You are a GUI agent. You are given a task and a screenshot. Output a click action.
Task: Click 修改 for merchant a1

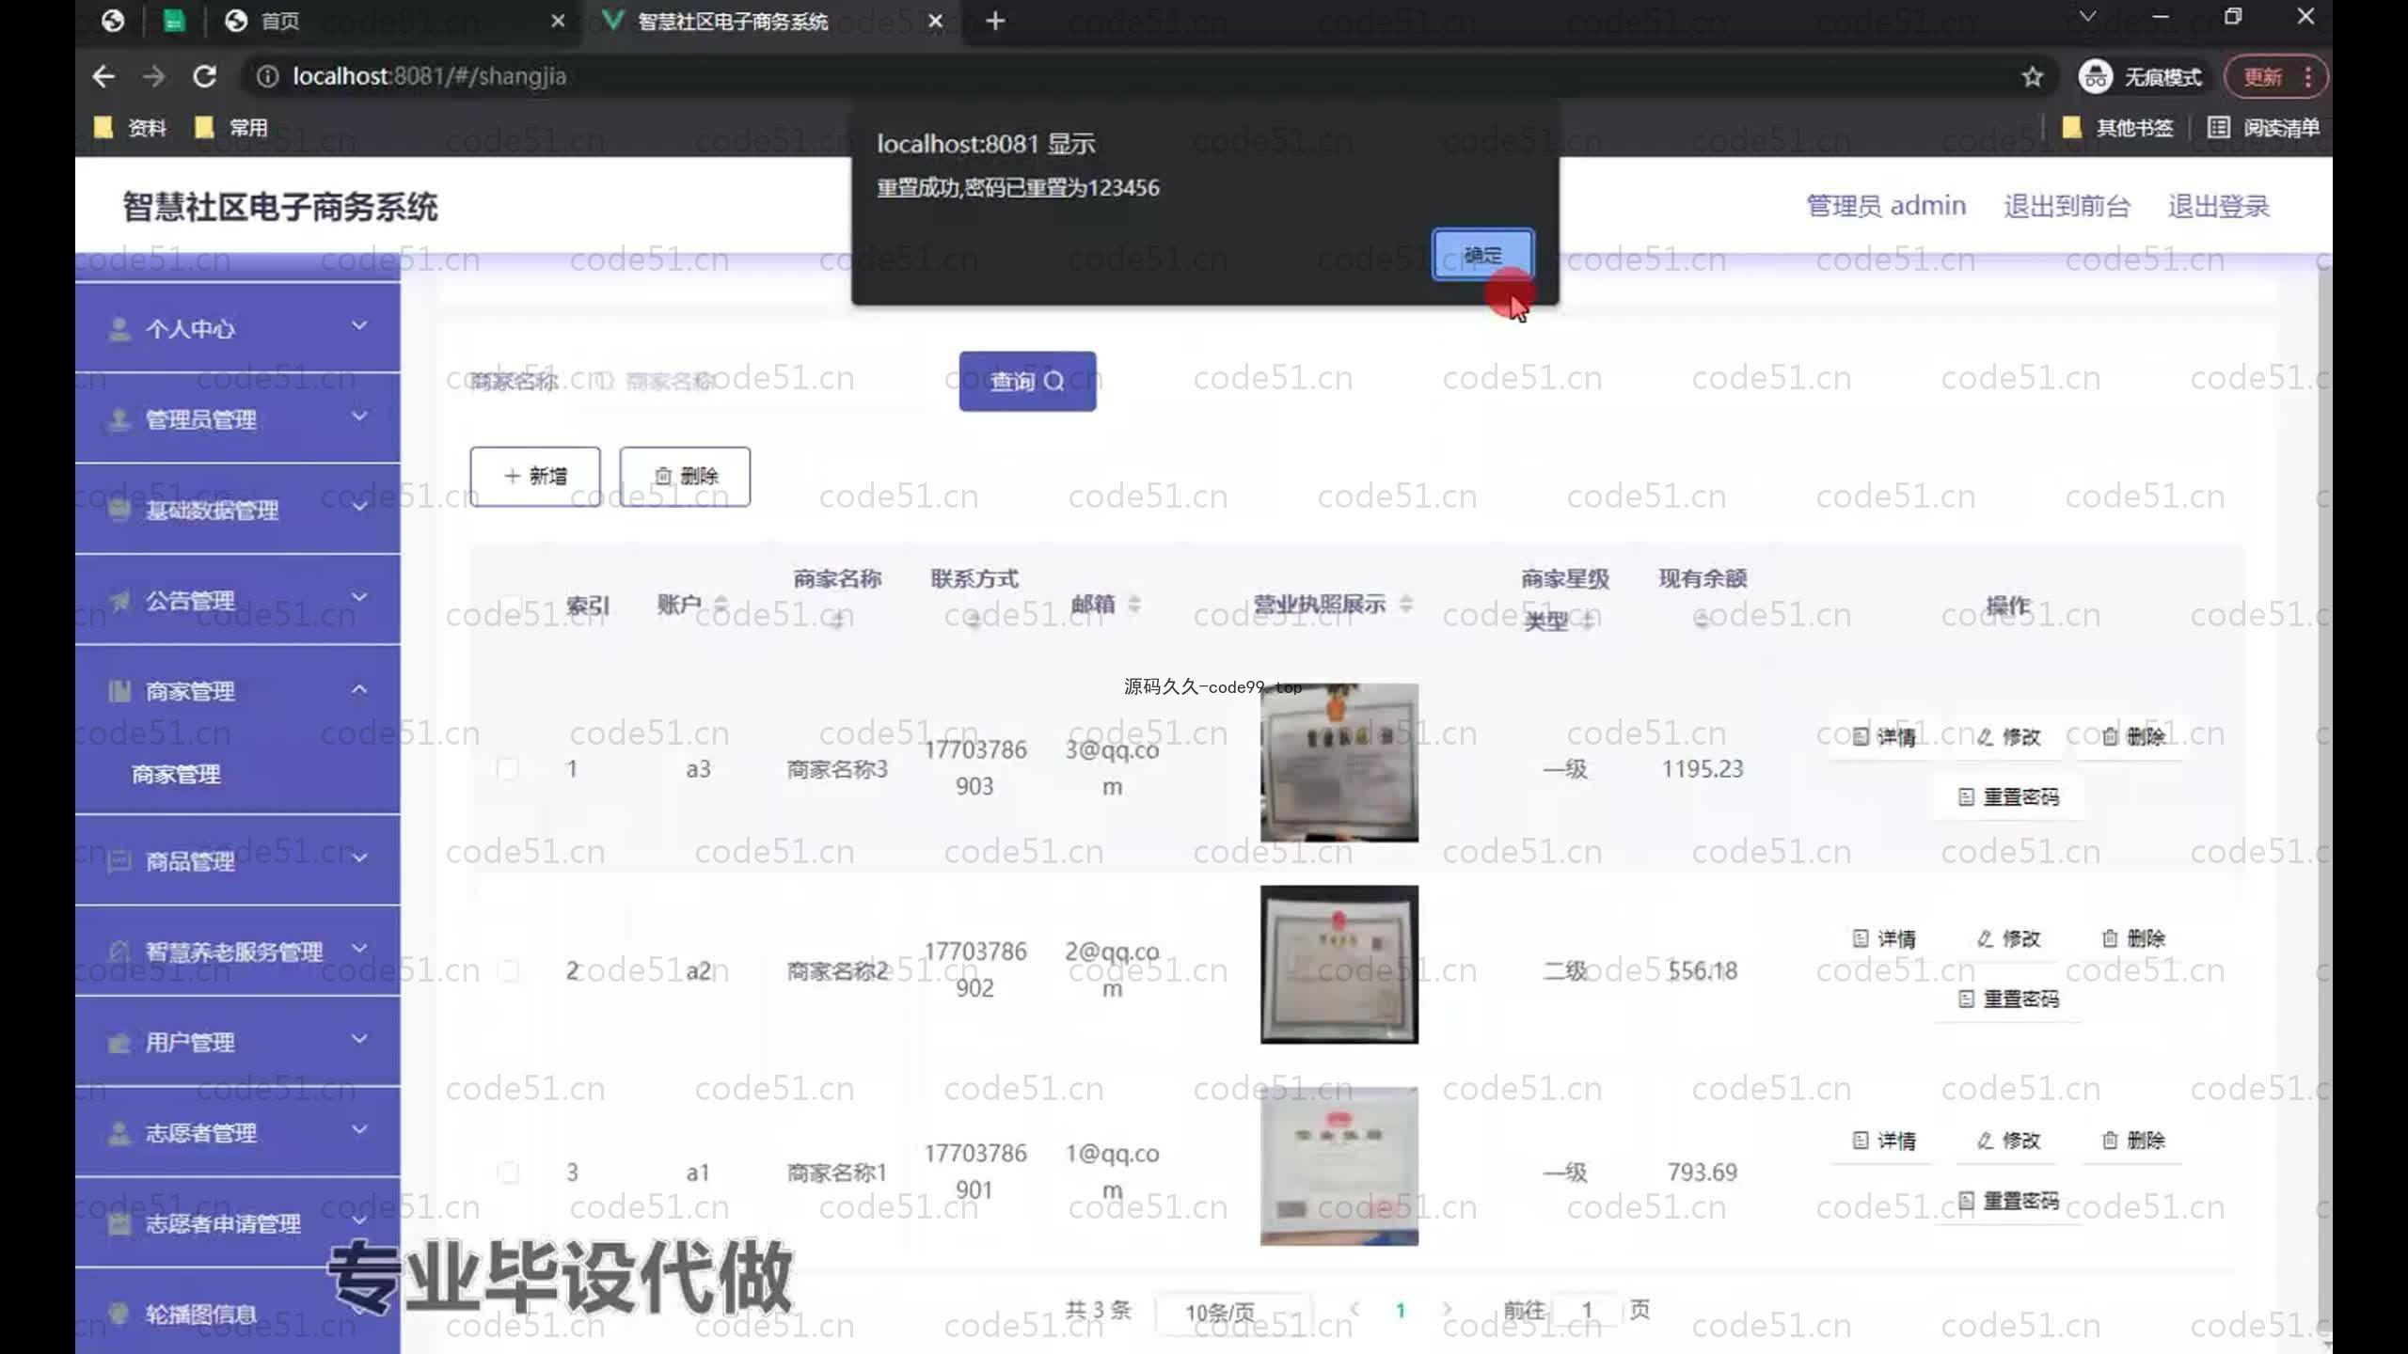pos(2008,1141)
